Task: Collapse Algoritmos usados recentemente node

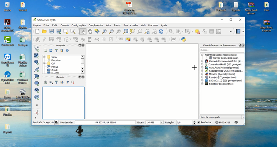Action: [x=202, y=55]
